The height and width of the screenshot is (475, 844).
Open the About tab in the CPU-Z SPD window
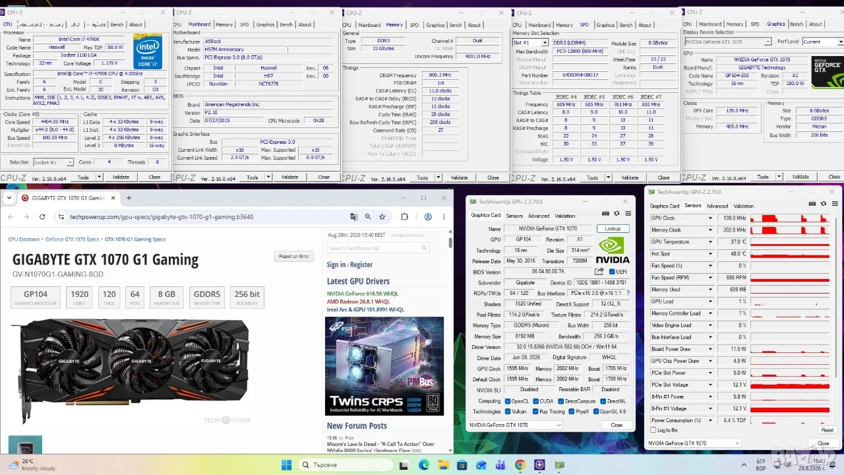pyautogui.click(x=645, y=25)
